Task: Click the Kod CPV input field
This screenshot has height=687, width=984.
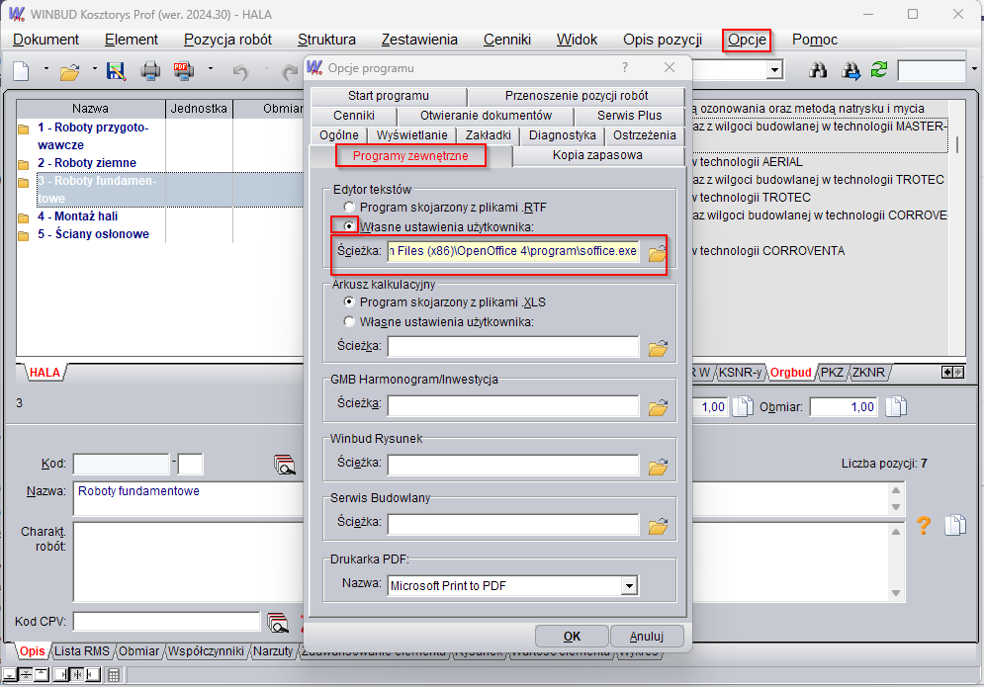Action: coord(166,621)
